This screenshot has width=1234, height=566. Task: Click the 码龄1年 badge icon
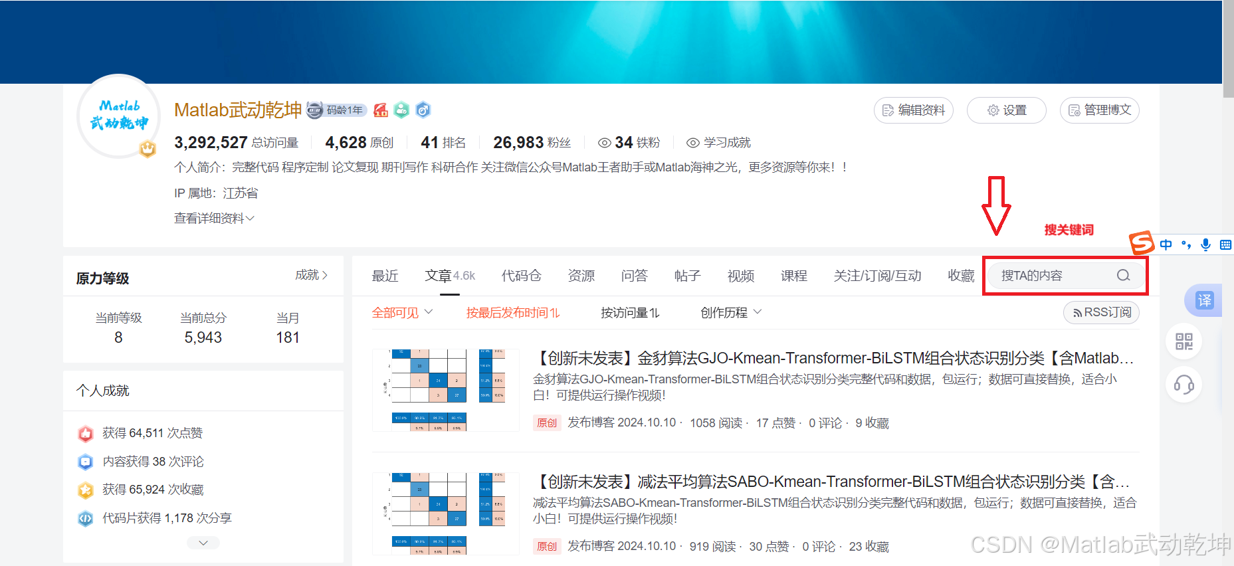pos(337,110)
